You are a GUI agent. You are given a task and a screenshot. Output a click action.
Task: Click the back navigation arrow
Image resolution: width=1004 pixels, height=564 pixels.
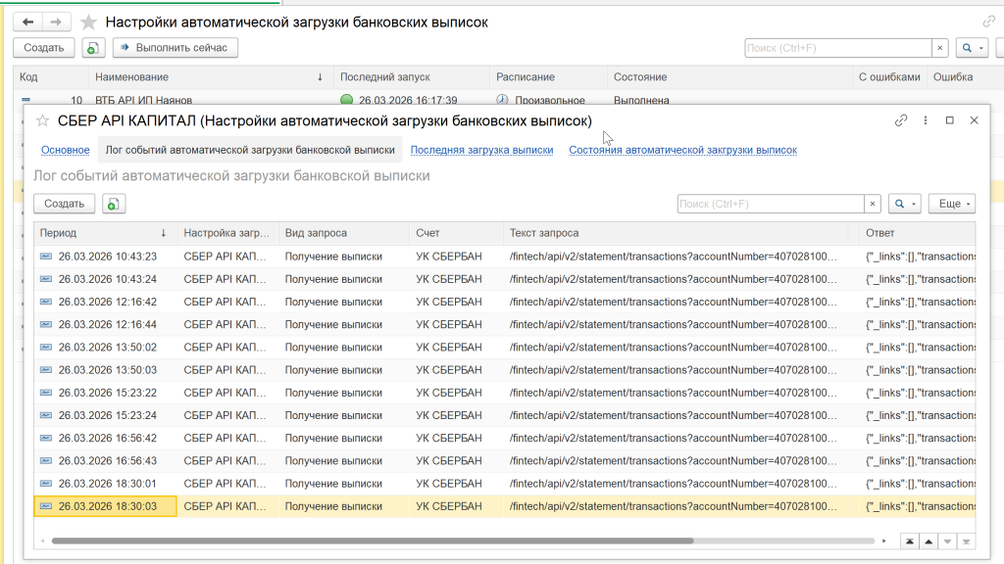click(27, 22)
